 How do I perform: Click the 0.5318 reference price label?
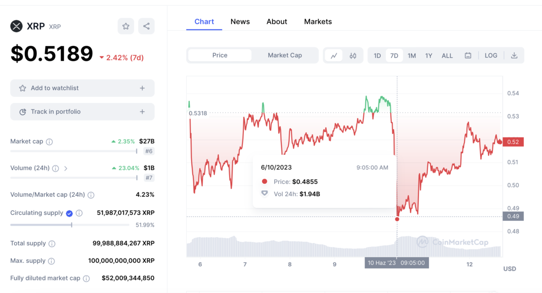pyautogui.click(x=198, y=113)
